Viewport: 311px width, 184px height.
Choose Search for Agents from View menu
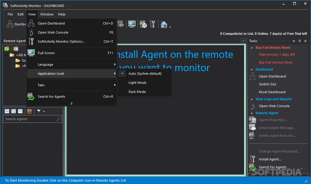pos(71,97)
